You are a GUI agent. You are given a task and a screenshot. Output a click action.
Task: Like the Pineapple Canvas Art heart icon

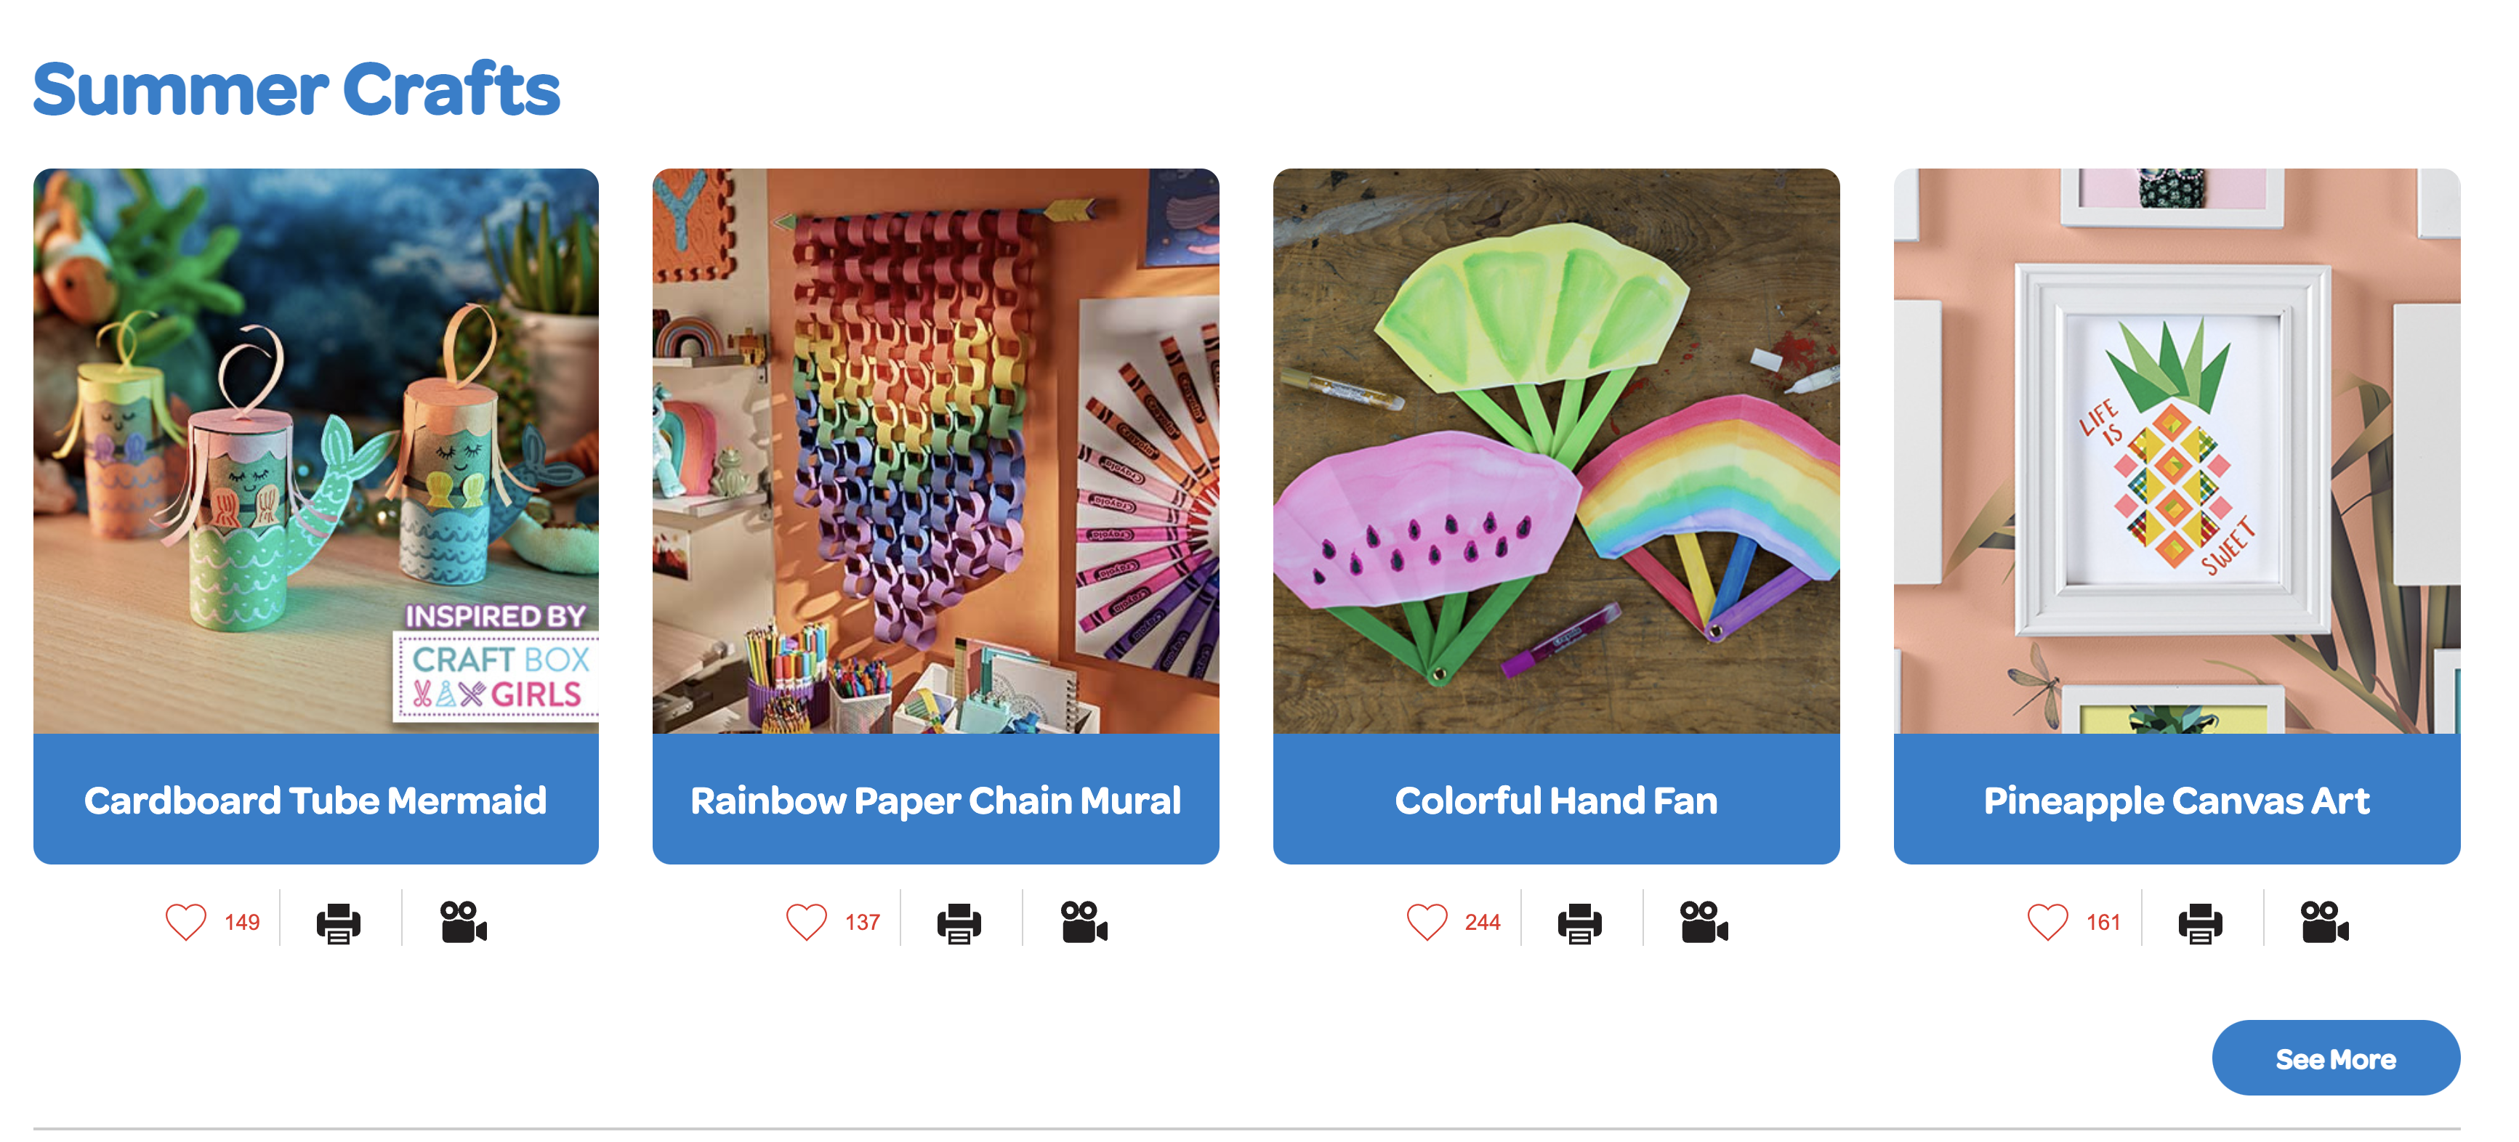[2047, 922]
